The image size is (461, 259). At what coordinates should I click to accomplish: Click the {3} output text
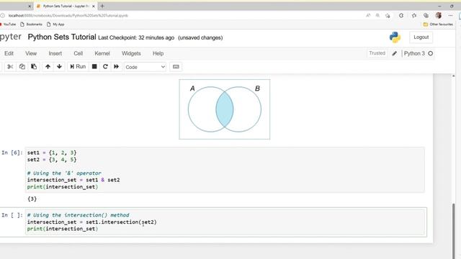click(x=32, y=199)
